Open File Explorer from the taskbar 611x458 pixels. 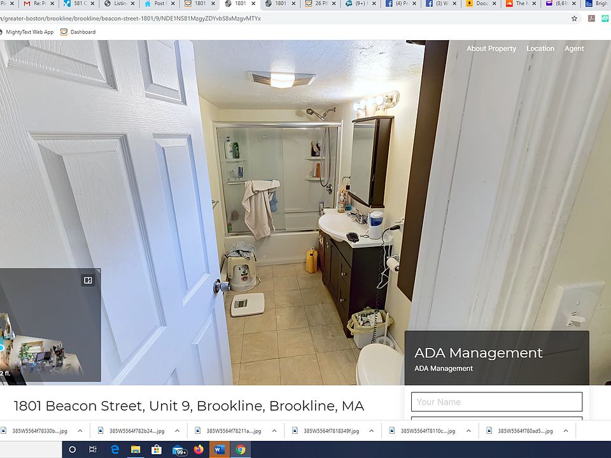tap(136, 450)
